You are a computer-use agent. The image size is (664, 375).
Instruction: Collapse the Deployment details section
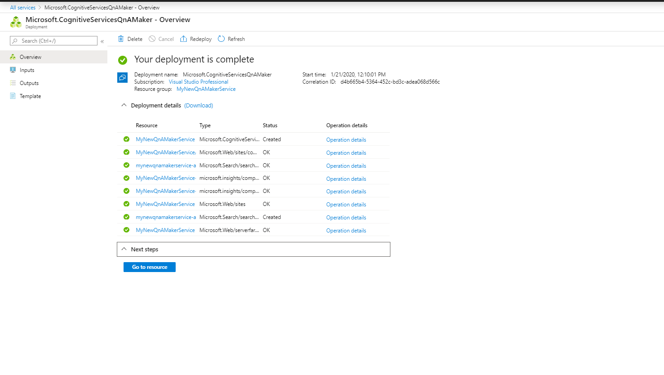pos(124,105)
